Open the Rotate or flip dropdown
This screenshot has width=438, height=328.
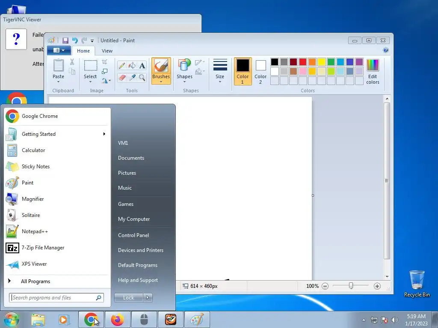(106, 81)
